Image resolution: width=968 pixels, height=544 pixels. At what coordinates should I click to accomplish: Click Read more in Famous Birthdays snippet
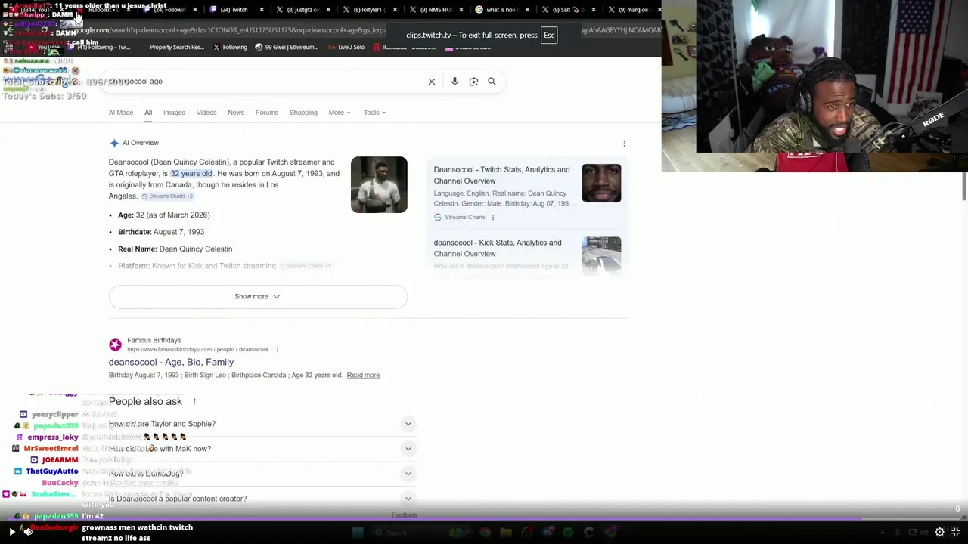363,375
